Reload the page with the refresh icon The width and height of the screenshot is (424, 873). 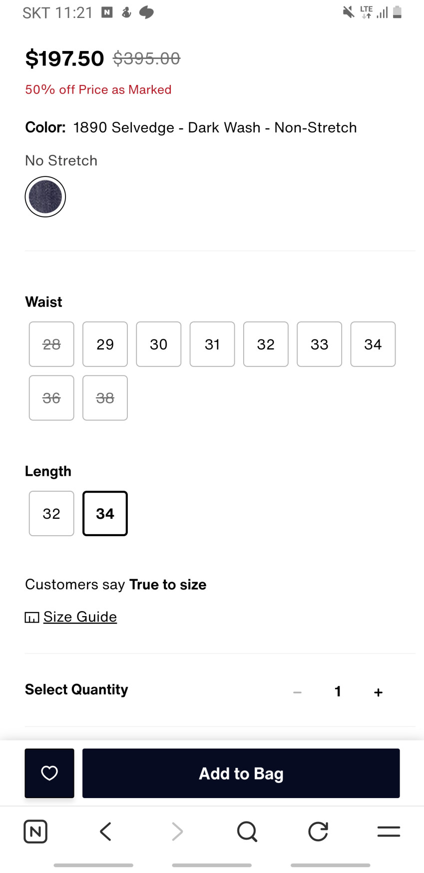[x=318, y=832]
